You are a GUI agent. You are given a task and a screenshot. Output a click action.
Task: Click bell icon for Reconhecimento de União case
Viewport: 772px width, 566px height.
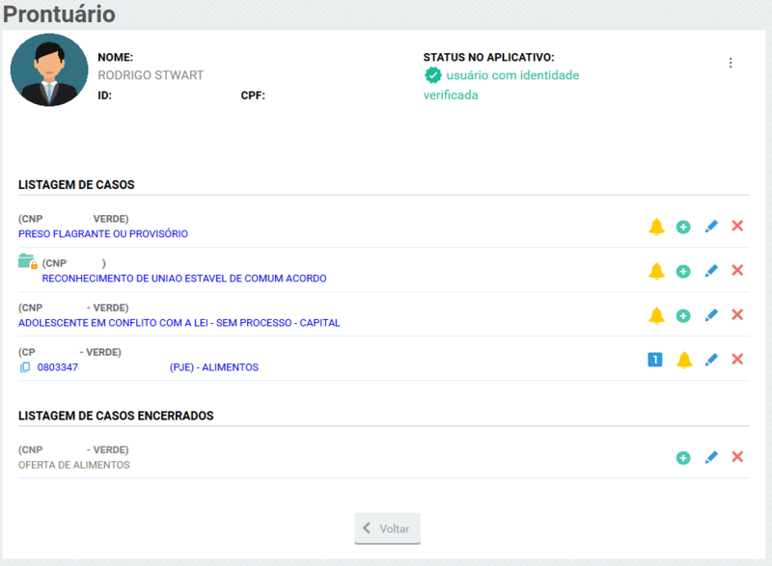656,271
